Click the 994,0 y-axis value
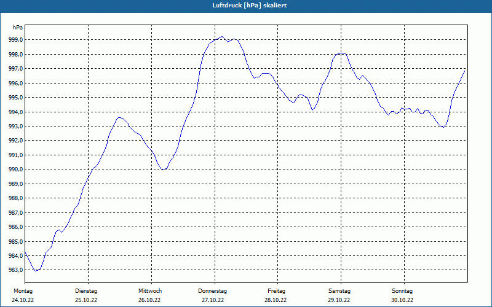Image resolution: width=492 pixels, height=307 pixels. point(16,112)
